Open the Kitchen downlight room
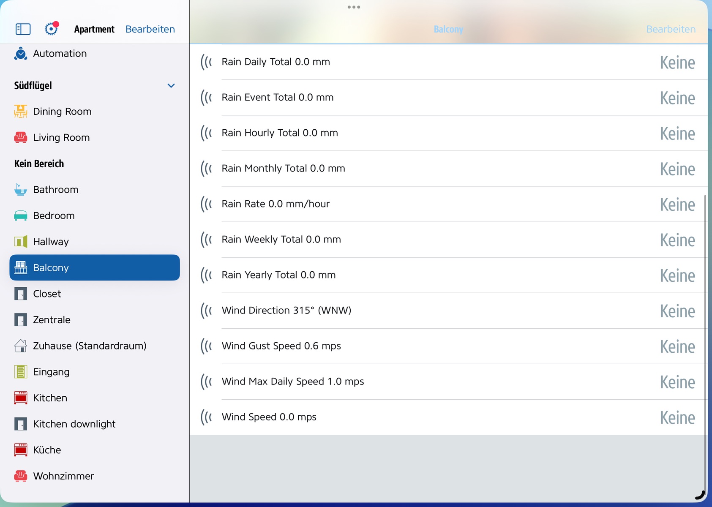Viewport: 712px width, 507px height. point(74,424)
